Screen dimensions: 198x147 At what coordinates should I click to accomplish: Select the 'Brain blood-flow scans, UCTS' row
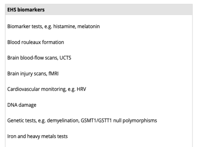tap(99, 58)
